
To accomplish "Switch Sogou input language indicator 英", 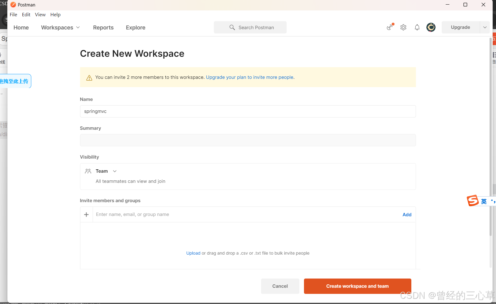I will [484, 202].
